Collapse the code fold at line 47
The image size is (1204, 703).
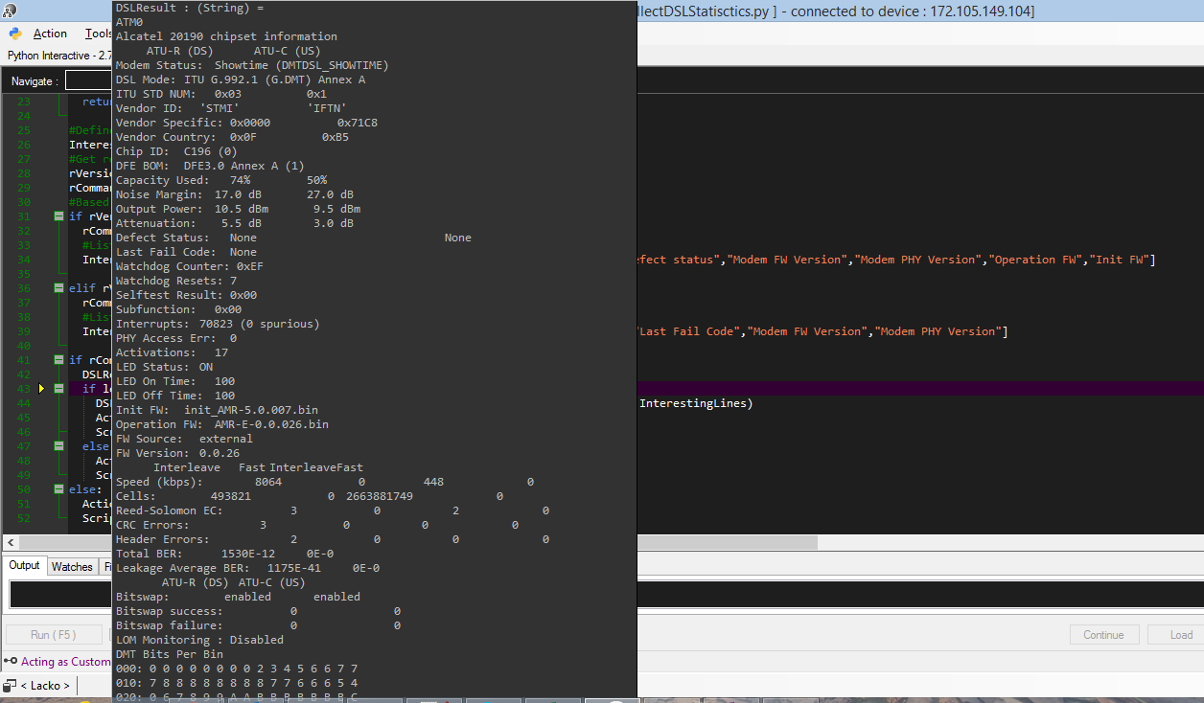coord(58,446)
